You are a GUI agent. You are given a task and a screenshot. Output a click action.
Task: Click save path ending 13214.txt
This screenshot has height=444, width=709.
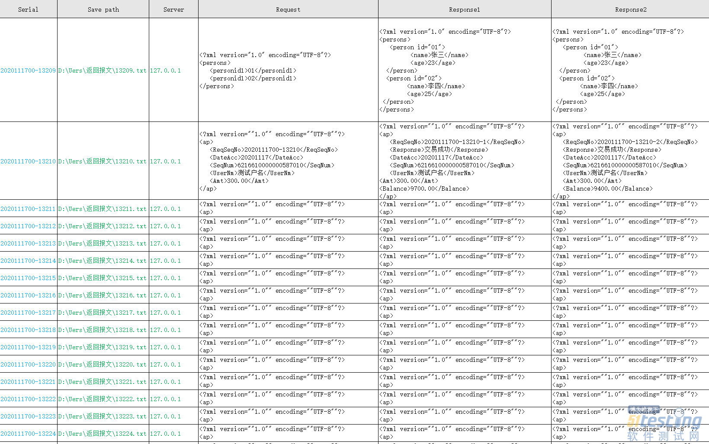103,261
